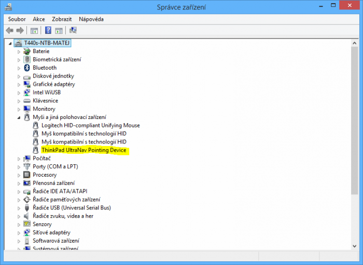Expand the Grafické adaptéry category
The width and height of the screenshot is (363, 265).
[19, 84]
